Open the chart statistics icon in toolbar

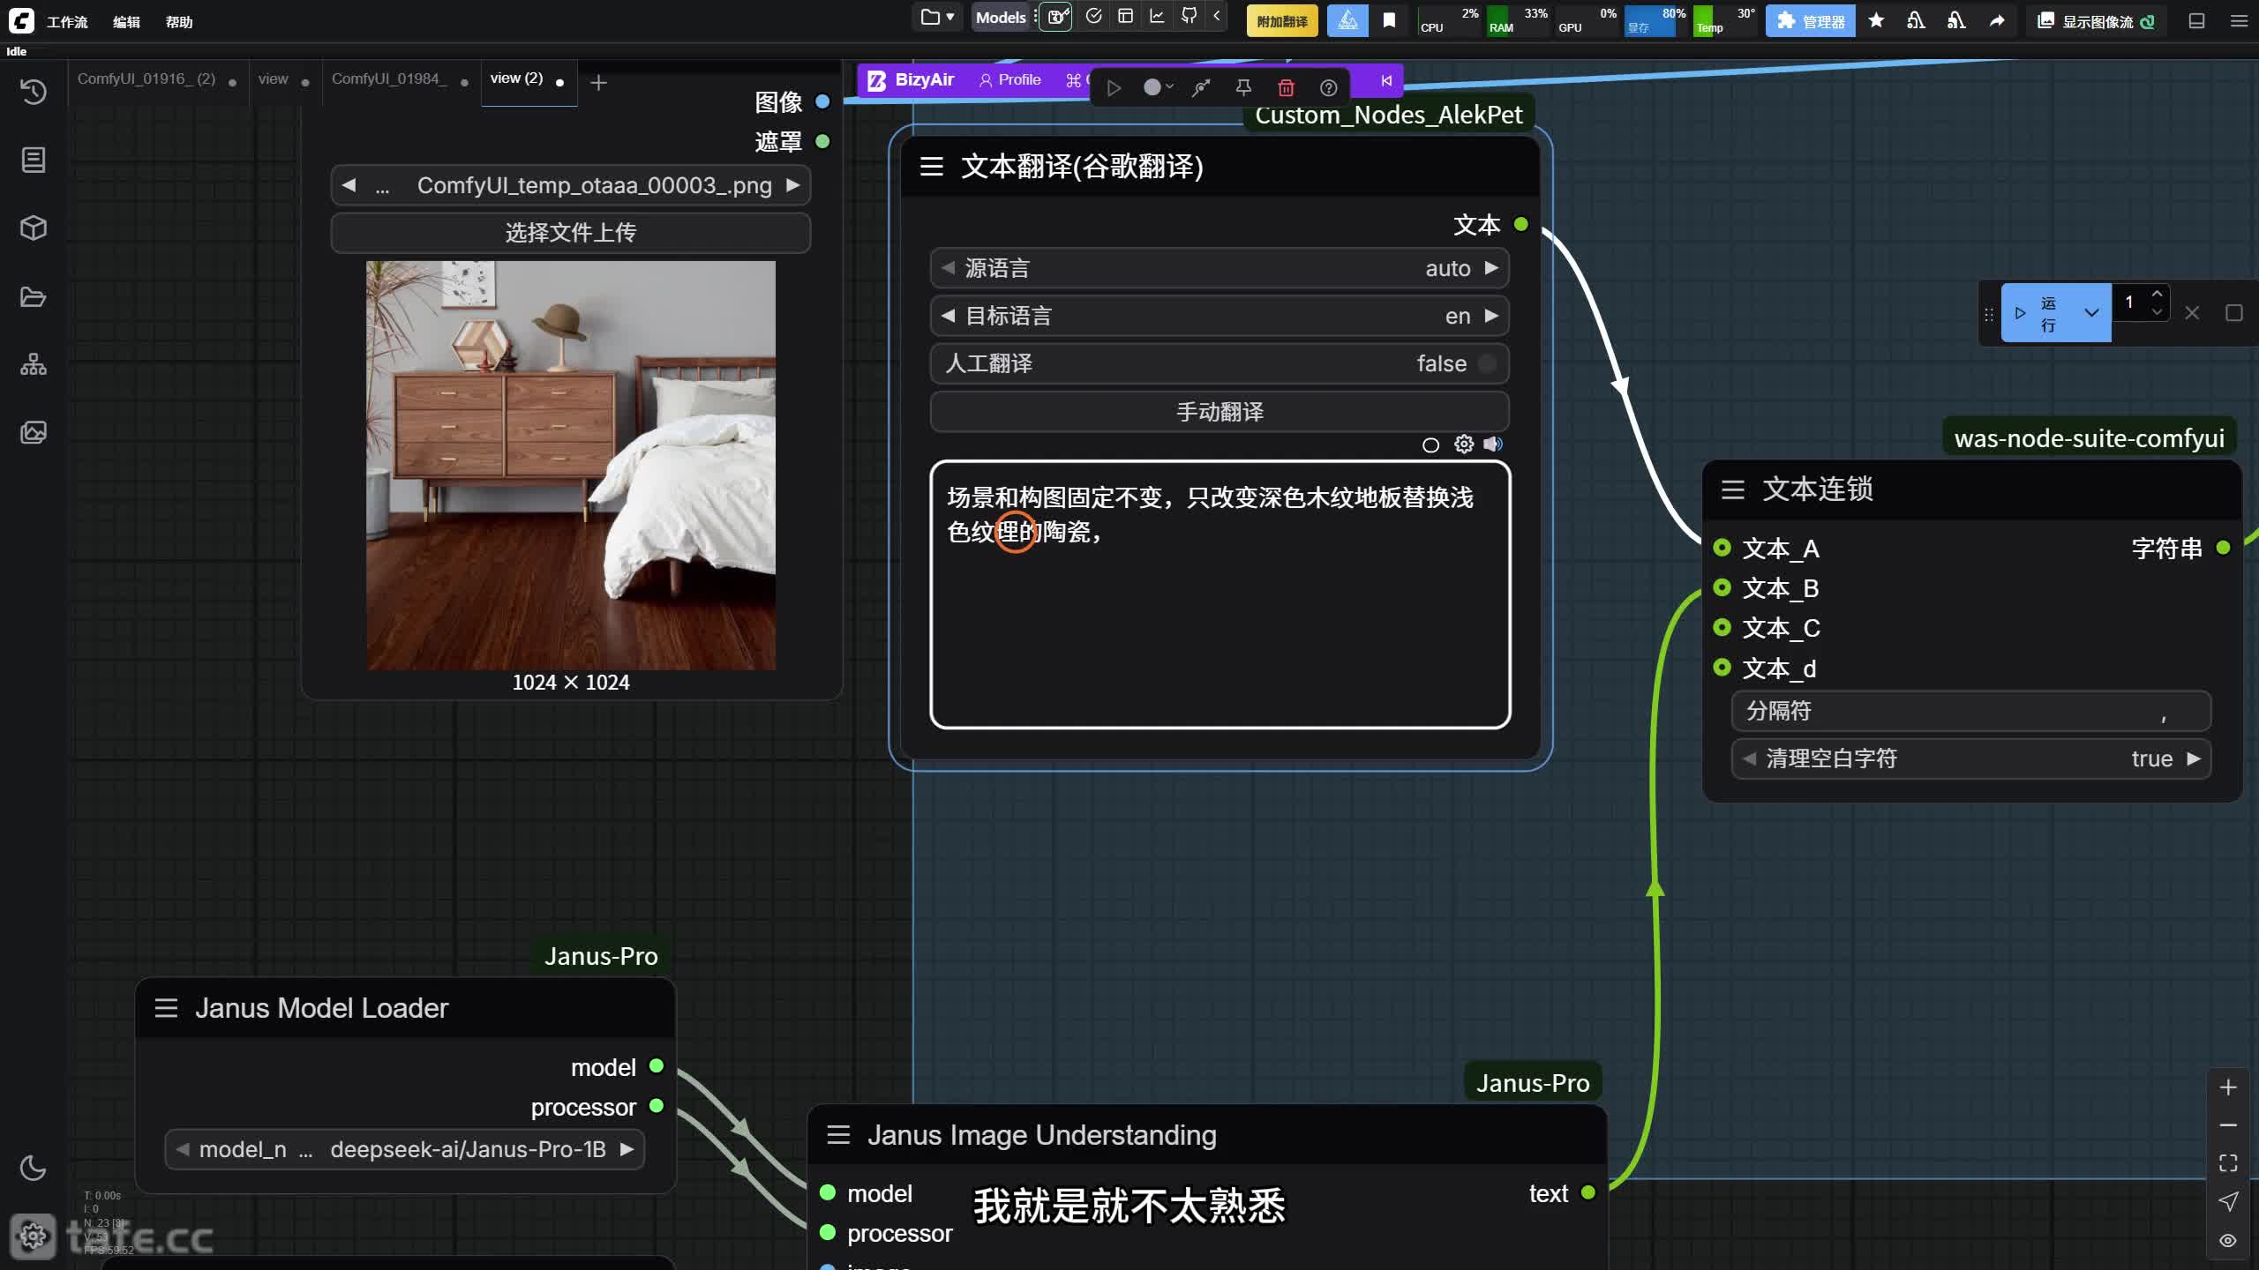tap(1157, 16)
